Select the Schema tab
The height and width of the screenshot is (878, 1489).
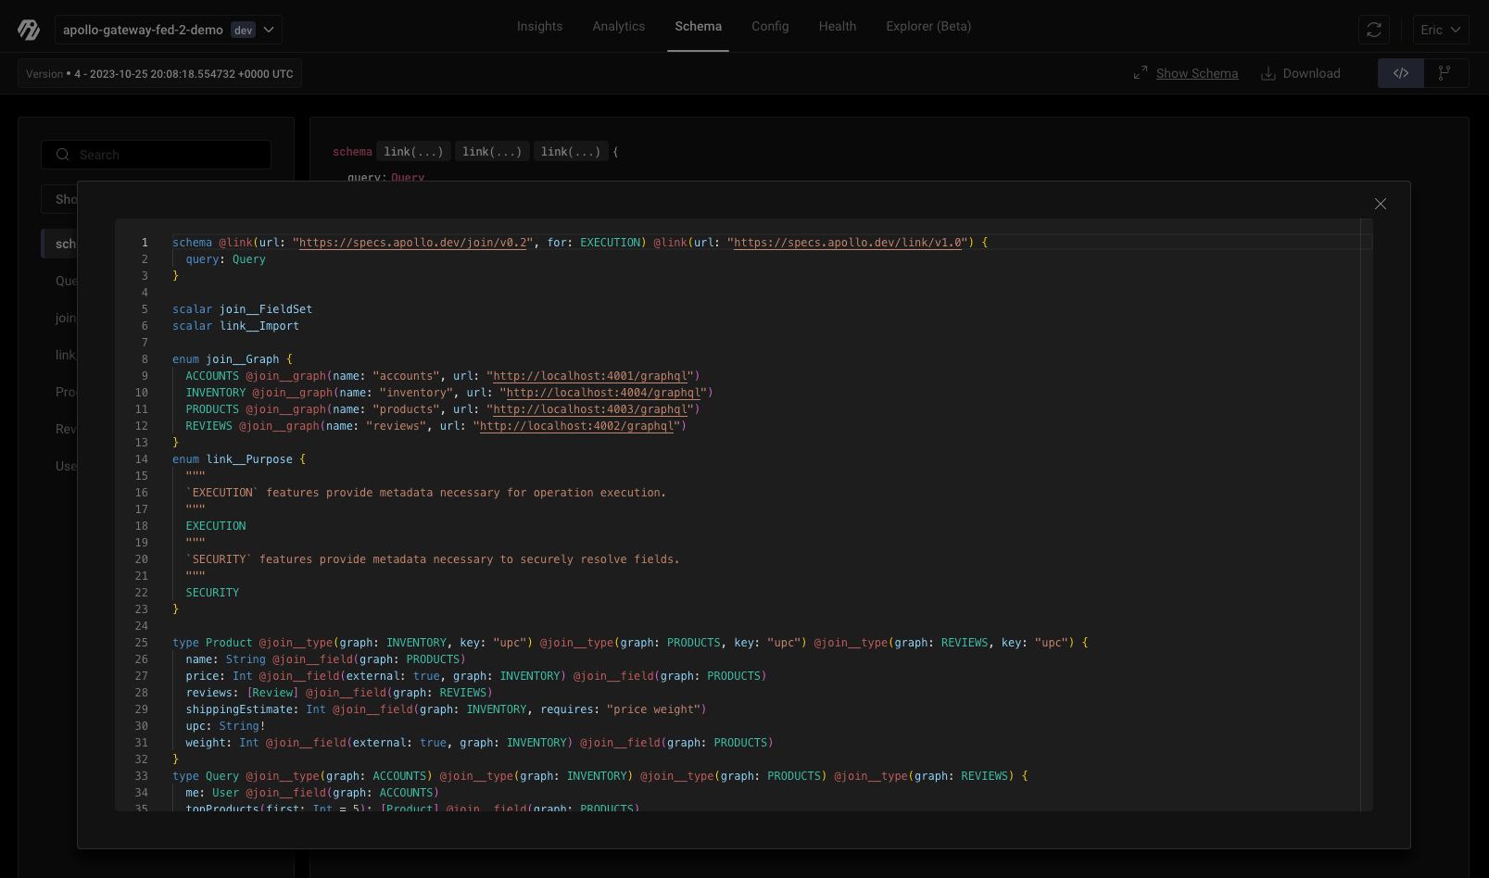pos(698,26)
